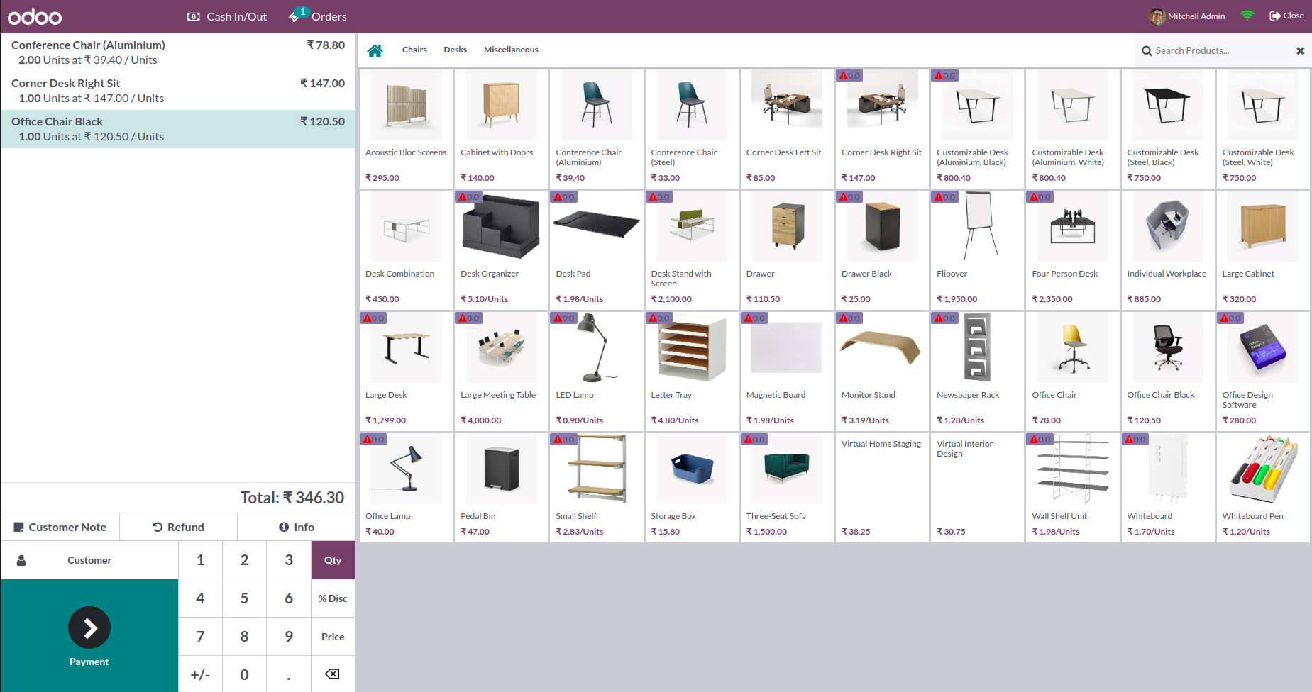
Task: Add Three-Seat Sofa product
Action: 787,488
